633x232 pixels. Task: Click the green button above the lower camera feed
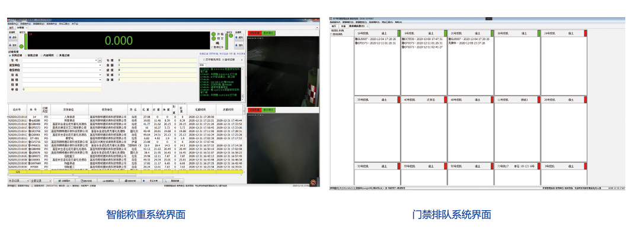(269, 110)
